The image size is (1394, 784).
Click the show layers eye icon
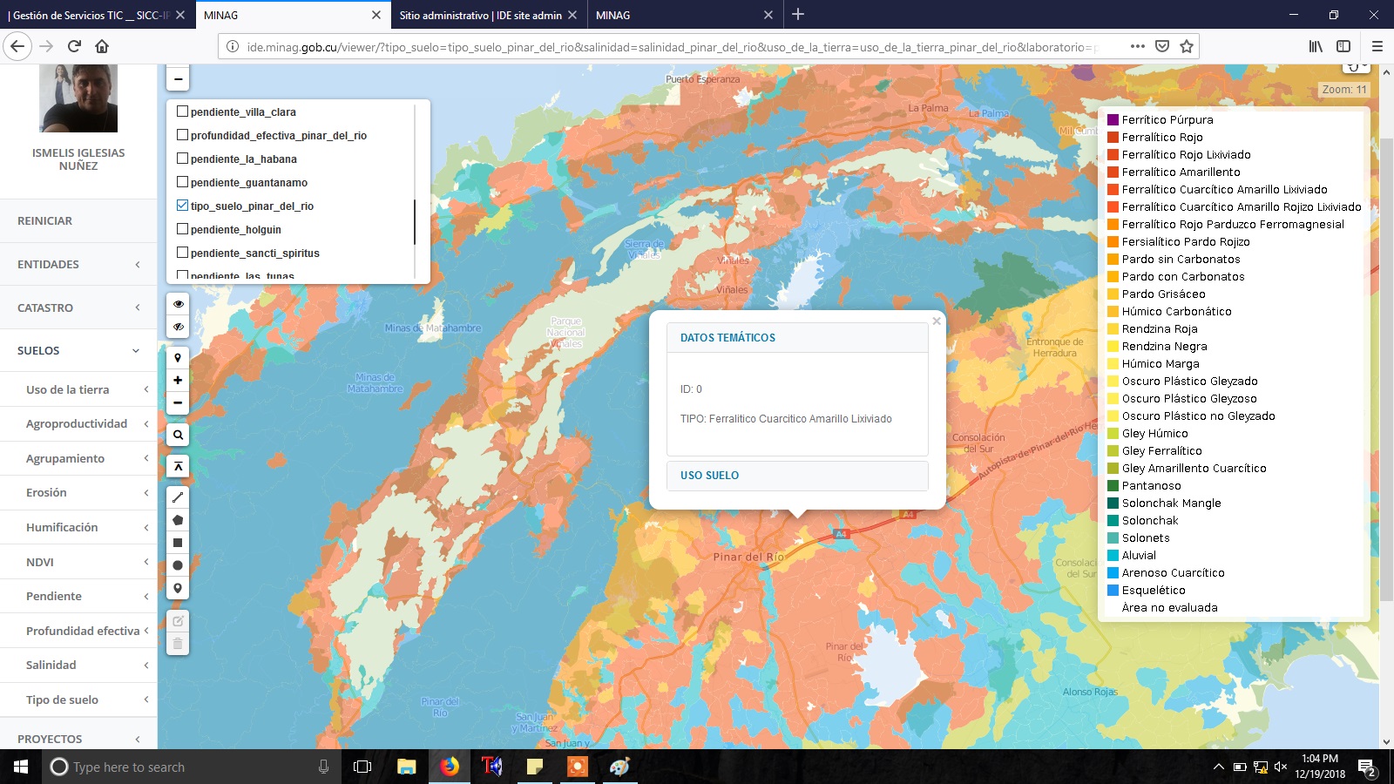pos(178,304)
